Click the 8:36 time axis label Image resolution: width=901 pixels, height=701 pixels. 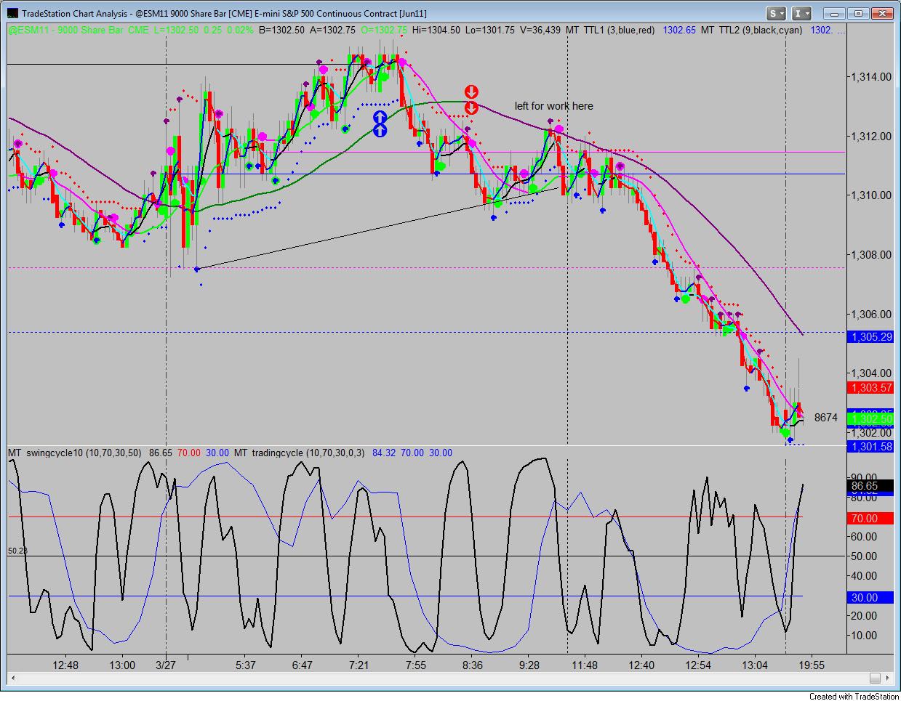tap(472, 665)
